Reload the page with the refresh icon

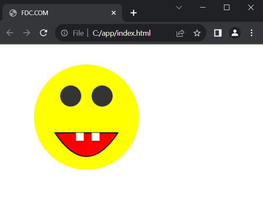(x=44, y=33)
